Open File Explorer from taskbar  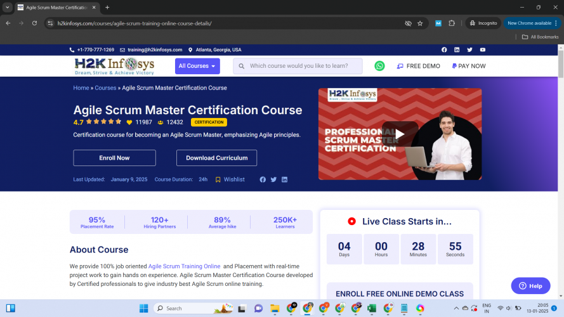(x=275, y=308)
